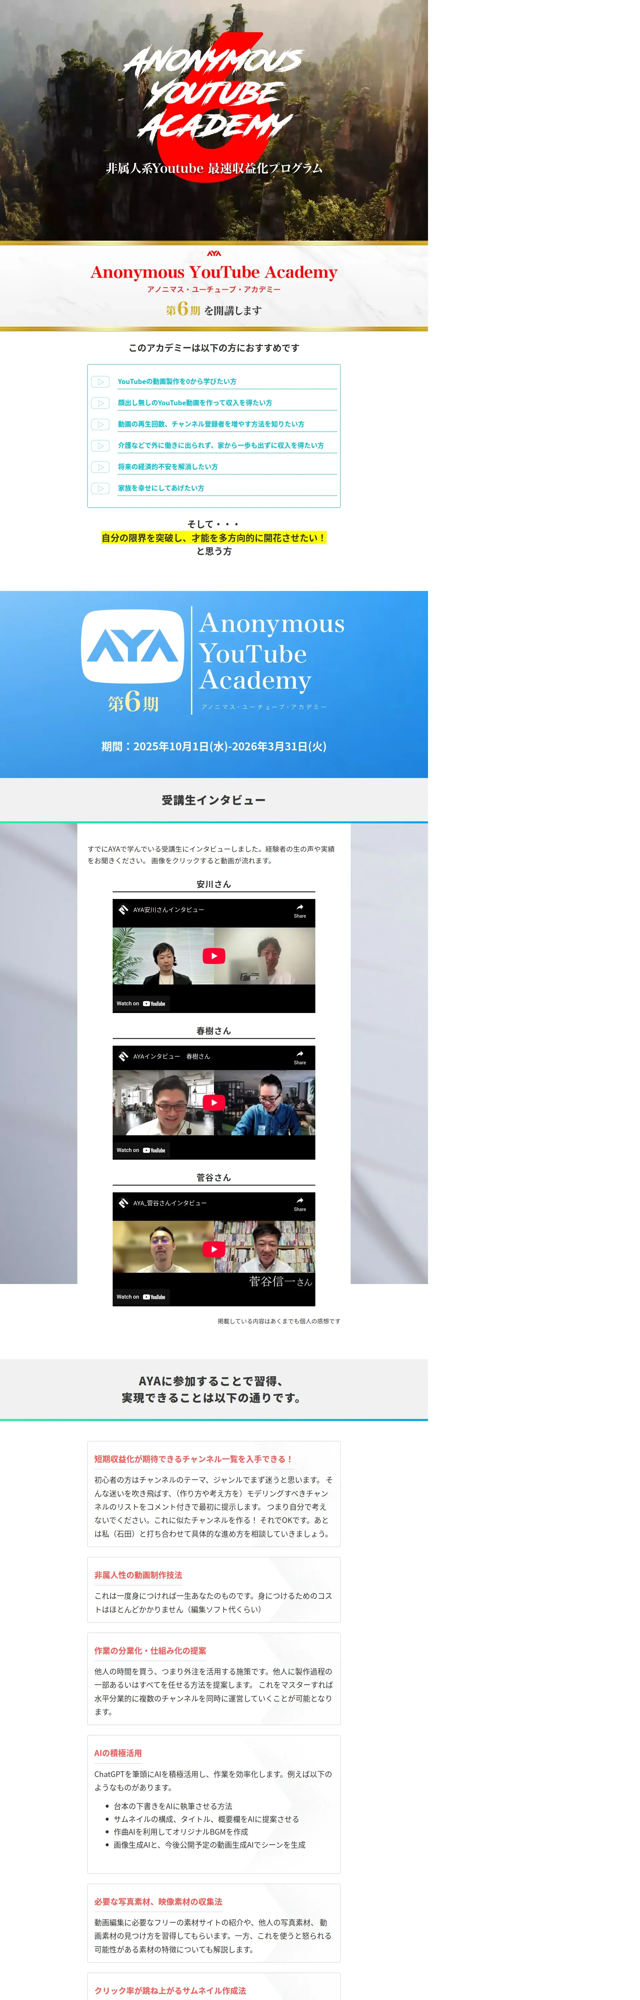
Task: Click channel logo on 春樹さん video header
Action: point(123,1056)
